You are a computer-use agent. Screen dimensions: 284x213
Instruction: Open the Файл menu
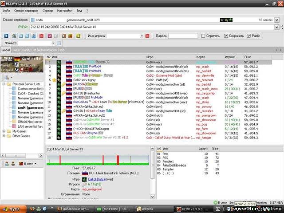[6, 11]
